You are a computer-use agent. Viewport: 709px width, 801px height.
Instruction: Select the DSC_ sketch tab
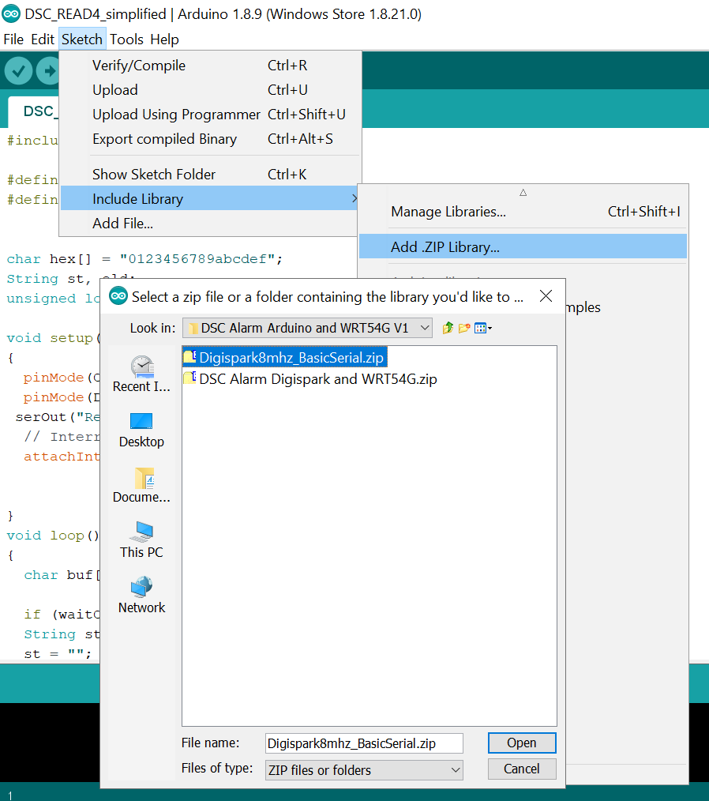[x=35, y=111]
